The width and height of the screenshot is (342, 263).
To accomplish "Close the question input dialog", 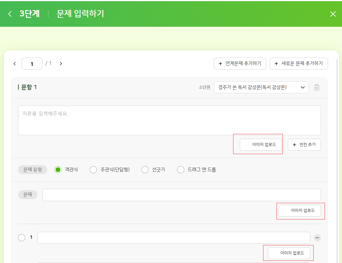I will click(x=333, y=14).
